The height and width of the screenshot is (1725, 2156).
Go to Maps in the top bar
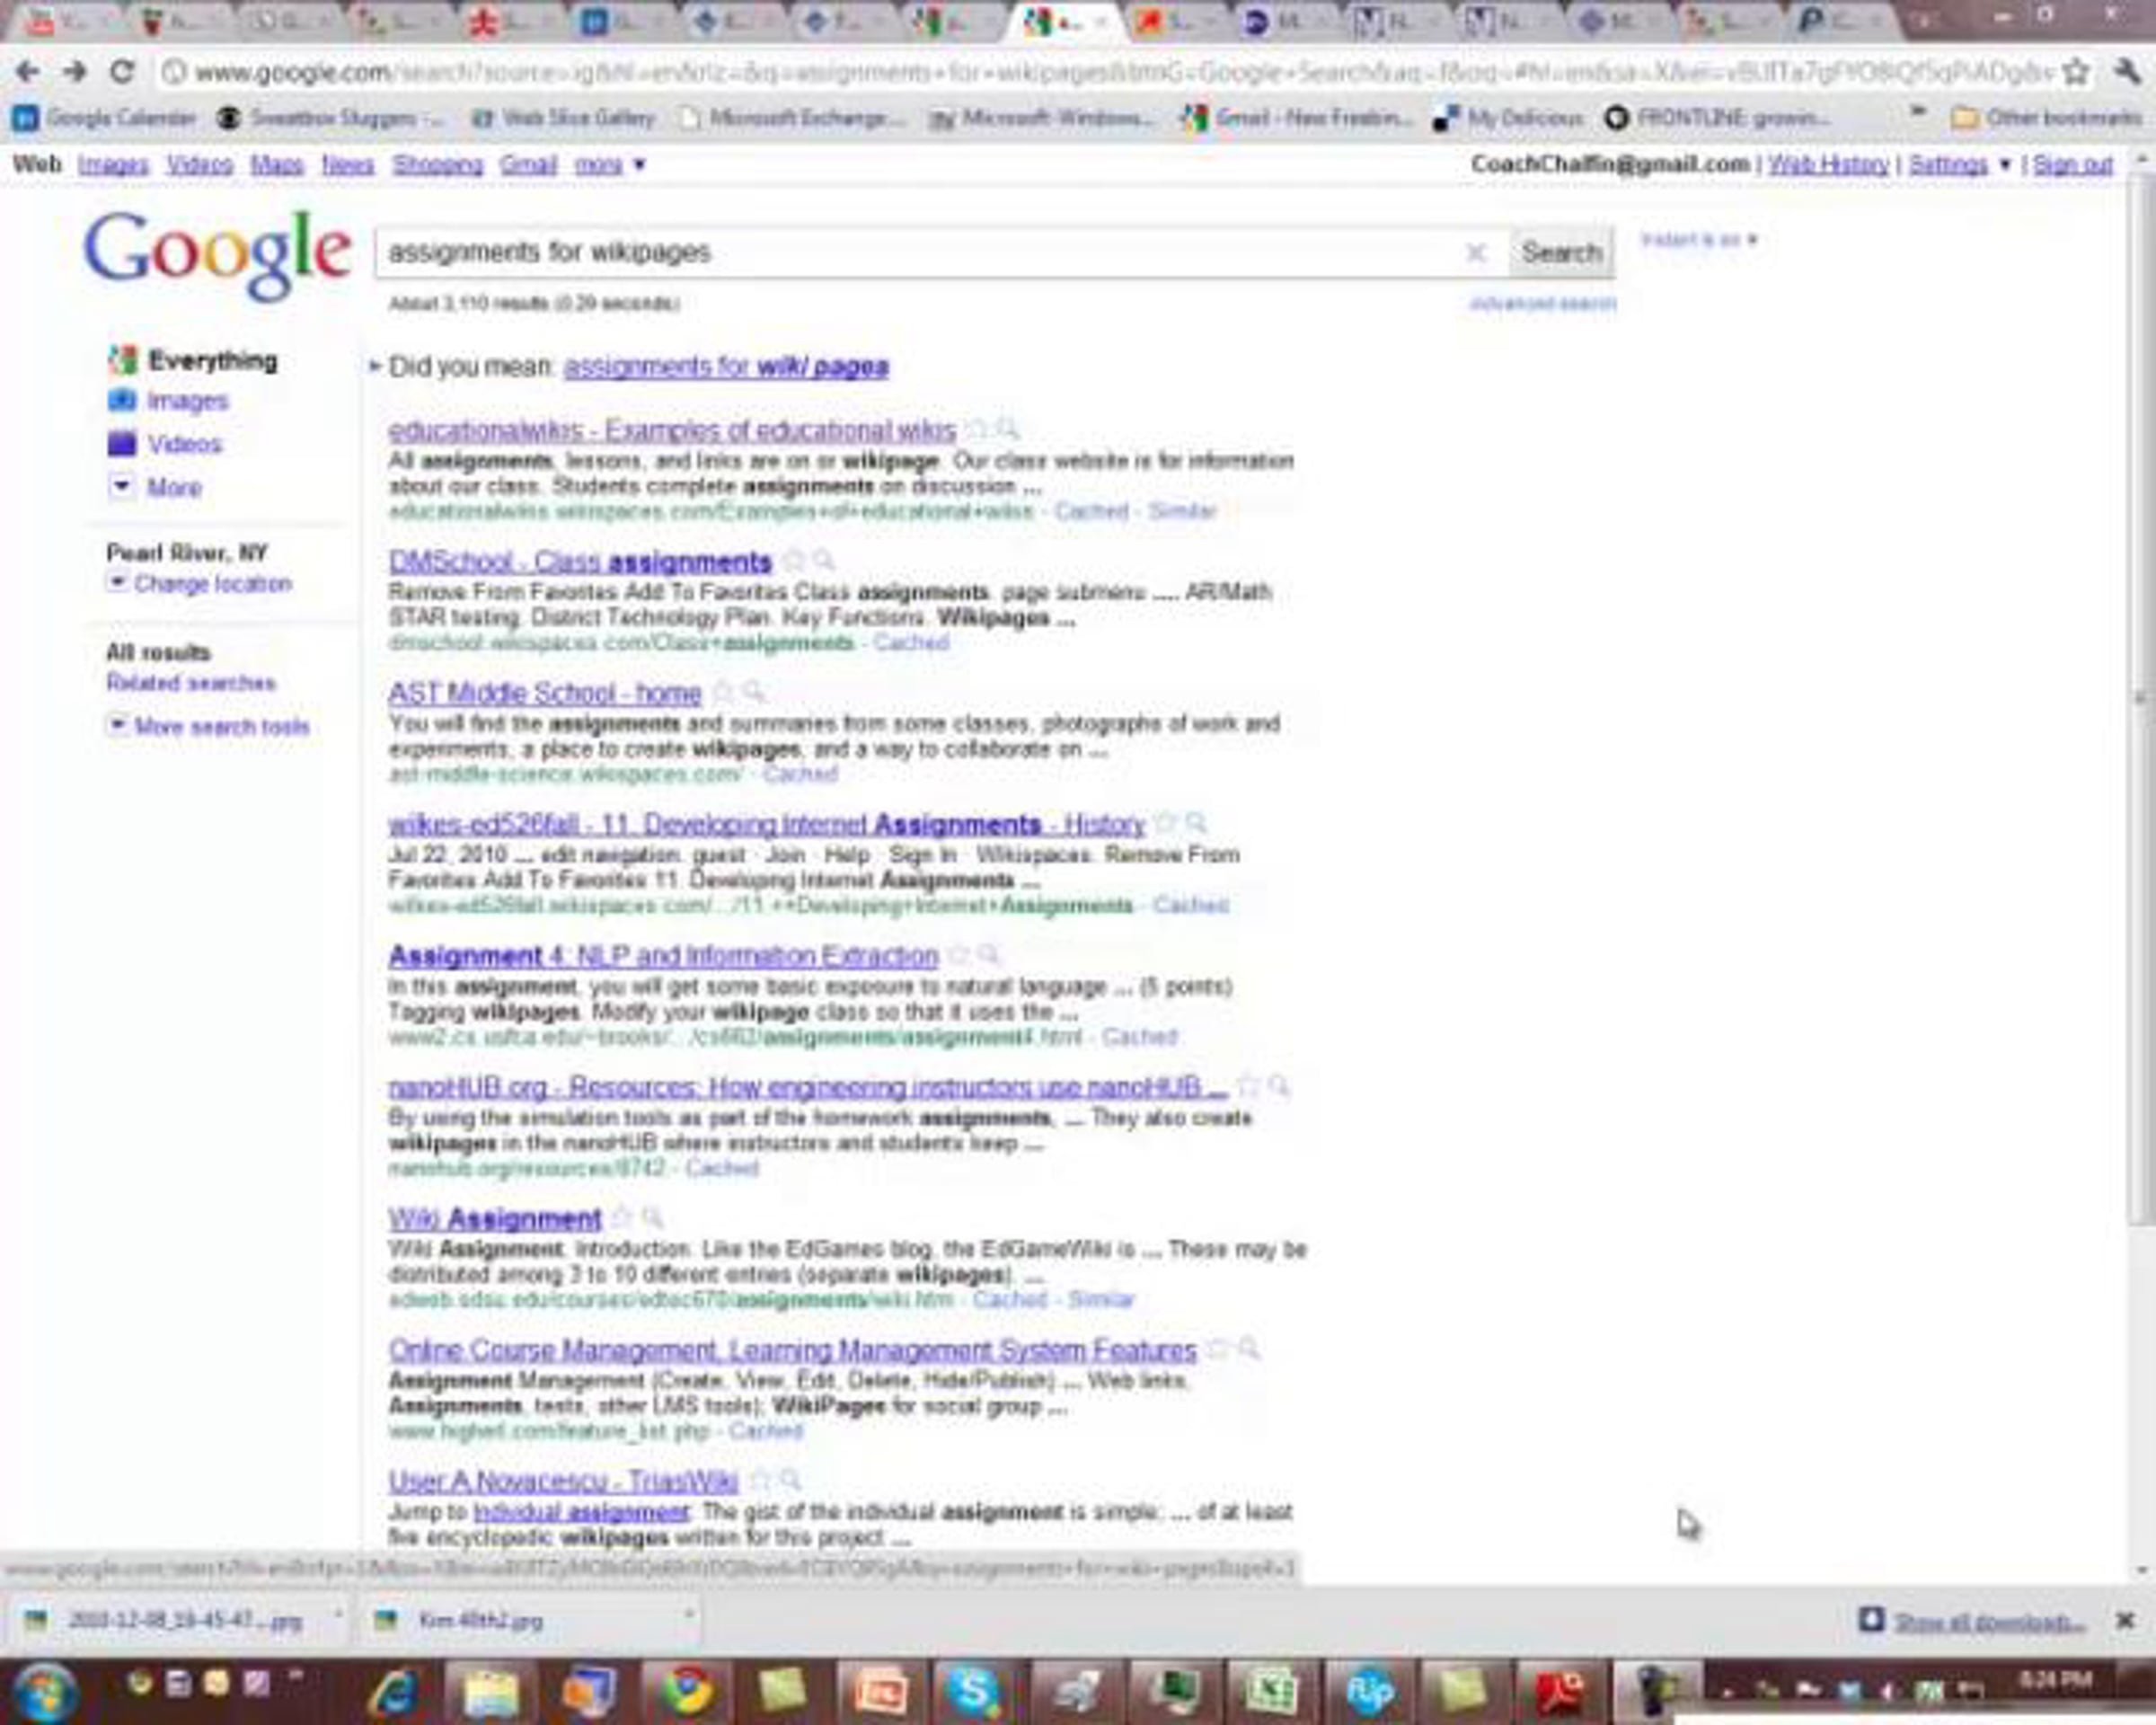[277, 164]
